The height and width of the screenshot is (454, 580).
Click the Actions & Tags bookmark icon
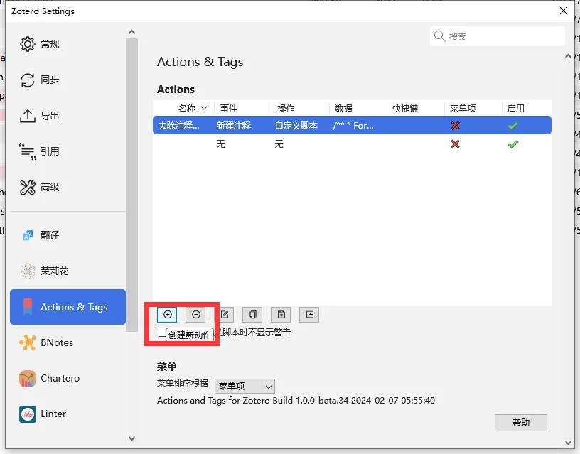click(28, 307)
